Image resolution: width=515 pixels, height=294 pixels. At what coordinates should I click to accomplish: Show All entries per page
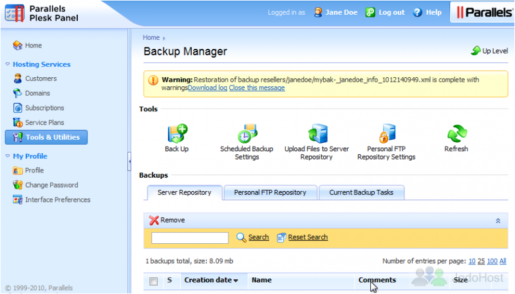tap(503, 261)
